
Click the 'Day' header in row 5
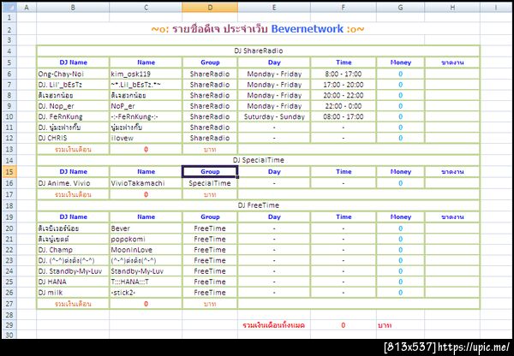pyautogui.click(x=274, y=62)
